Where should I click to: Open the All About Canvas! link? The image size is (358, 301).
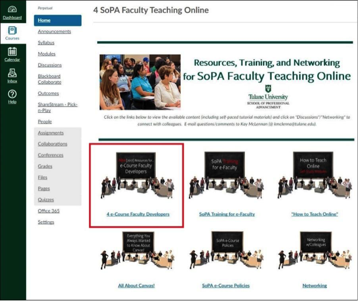(x=136, y=285)
